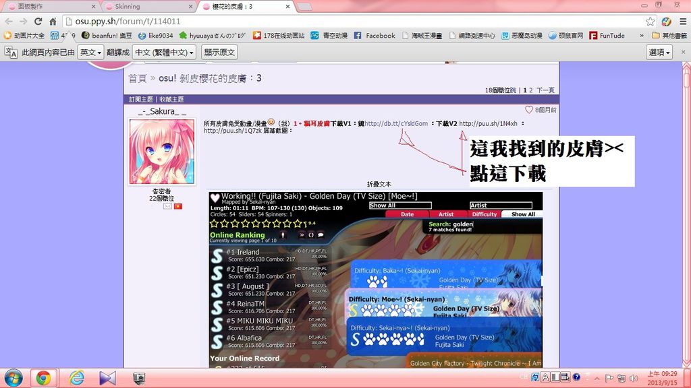The width and height of the screenshot is (691, 388).
Task: Open the 其他書籤 bookmarks folder
Action: coord(669,36)
